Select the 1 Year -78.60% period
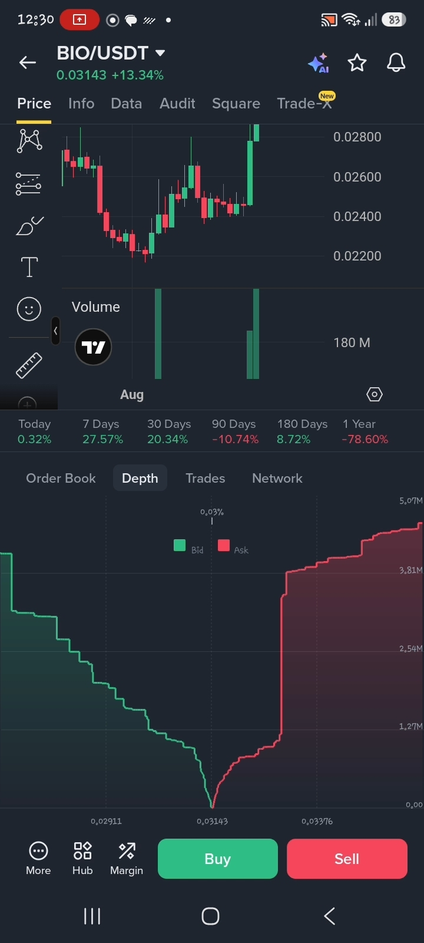Image resolution: width=424 pixels, height=943 pixels. (x=365, y=431)
